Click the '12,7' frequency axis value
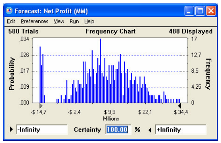Screen dimensions: 221x143 click(x=196, y=55)
